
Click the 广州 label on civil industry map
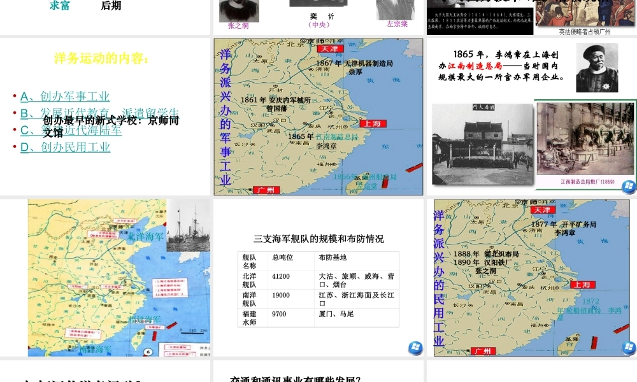tap(482, 351)
